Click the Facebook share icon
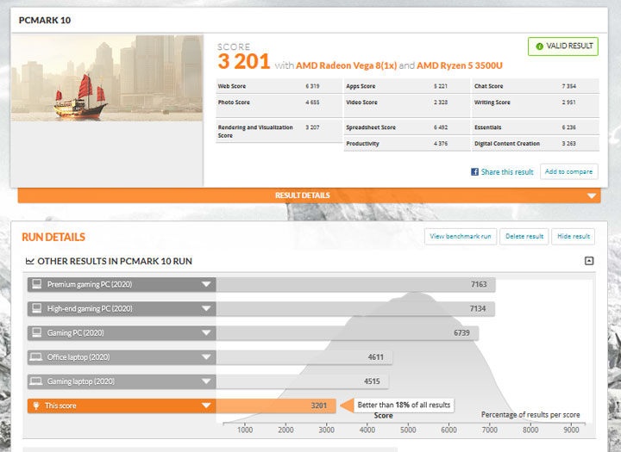621x452 pixels. pos(475,171)
